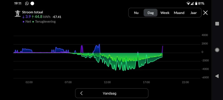Switch to Maand view
The width and height of the screenshot is (223, 100).
coord(179,13)
